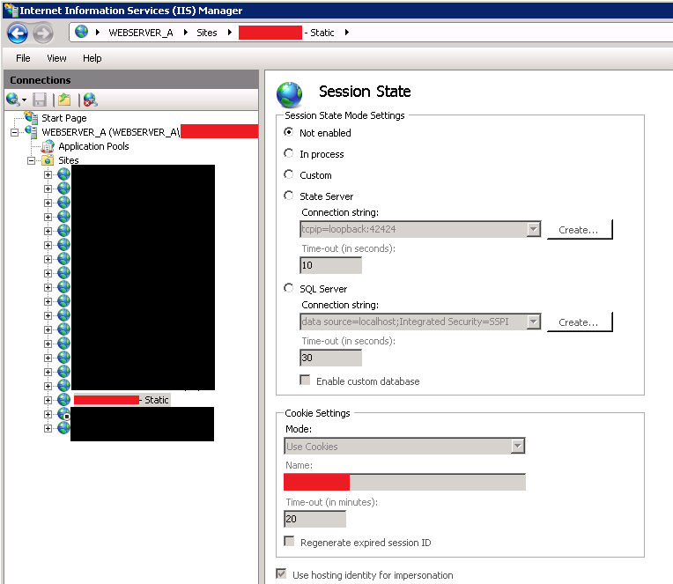The height and width of the screenshot is (584, 673).
Task: Select the Not enabled session state option
Action: (289, 132)
